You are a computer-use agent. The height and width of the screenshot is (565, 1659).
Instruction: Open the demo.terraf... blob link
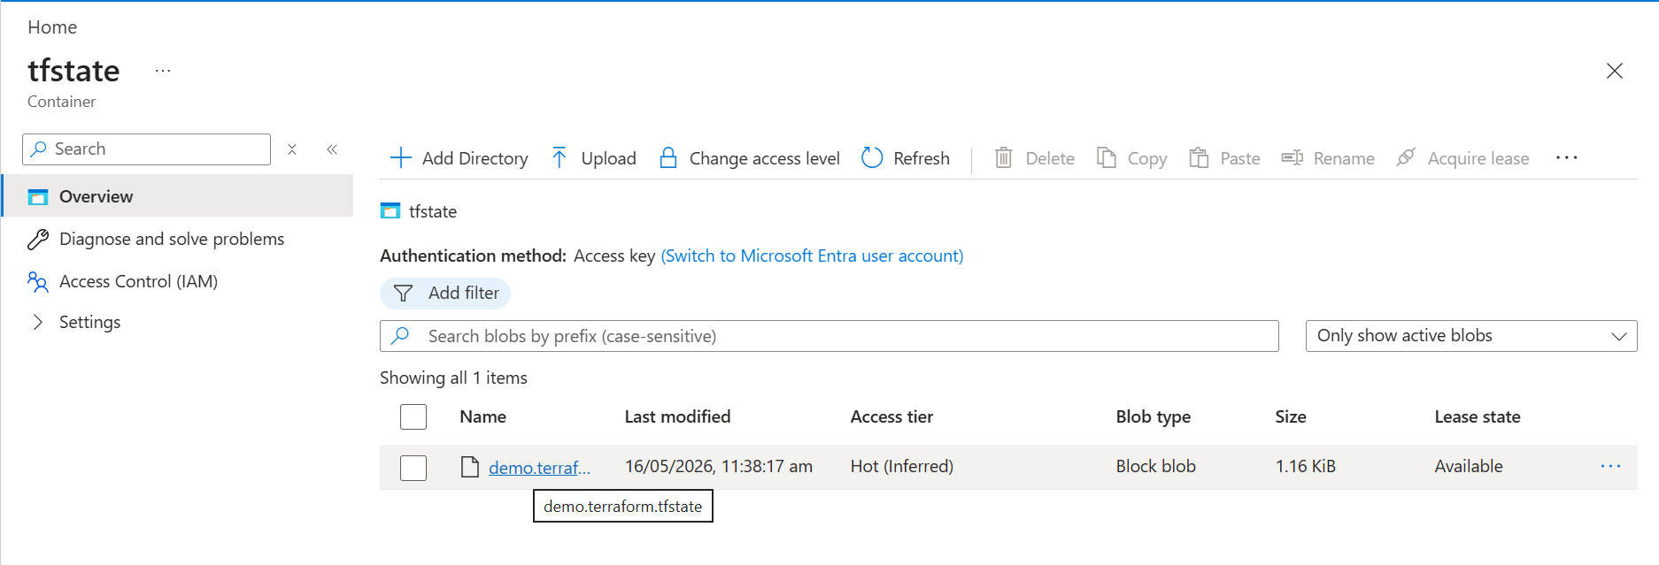539,468
